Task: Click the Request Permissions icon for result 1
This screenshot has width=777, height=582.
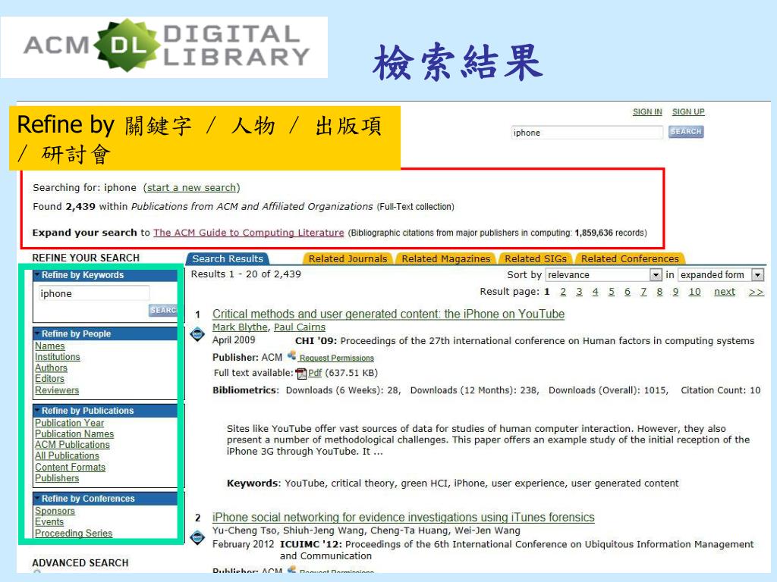Action: coord(292,356)
